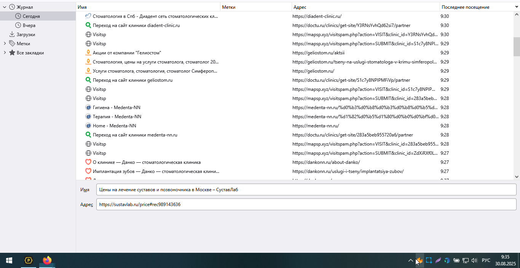The image size is (520, 268).
Task: Select Visitsp row with SUBMIT clinic_id=S1c7y8NPI
Action: [295, 43]
